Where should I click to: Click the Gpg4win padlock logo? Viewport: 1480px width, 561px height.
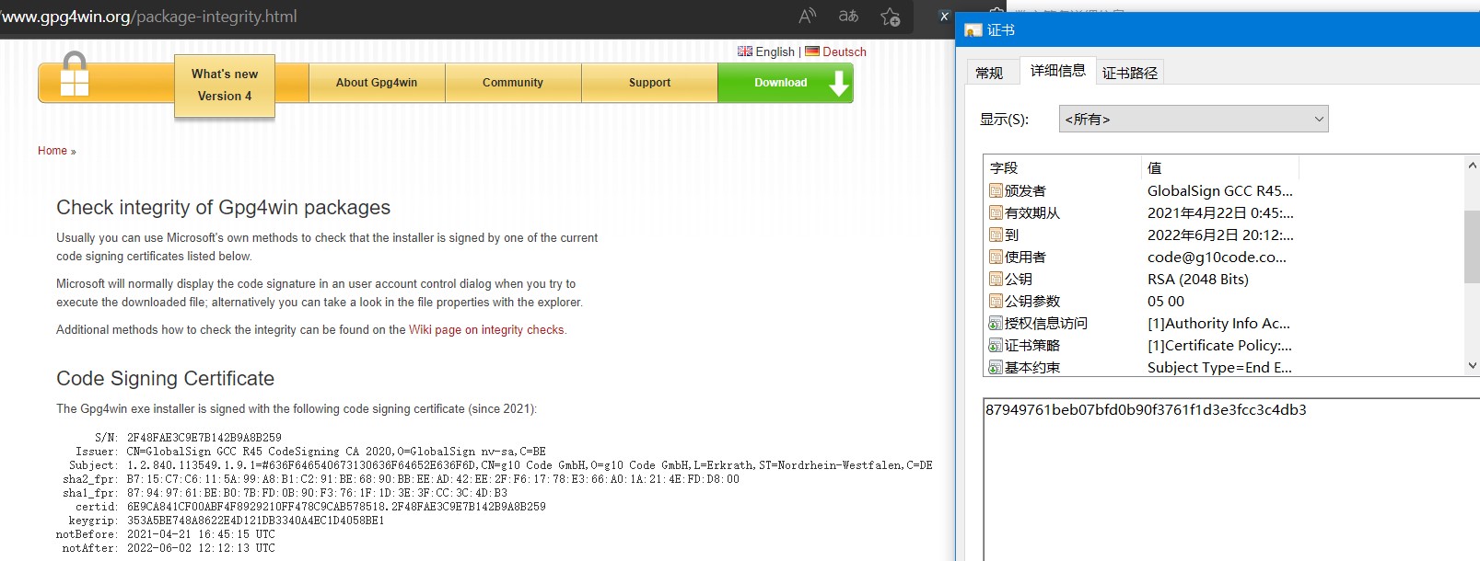75,74
